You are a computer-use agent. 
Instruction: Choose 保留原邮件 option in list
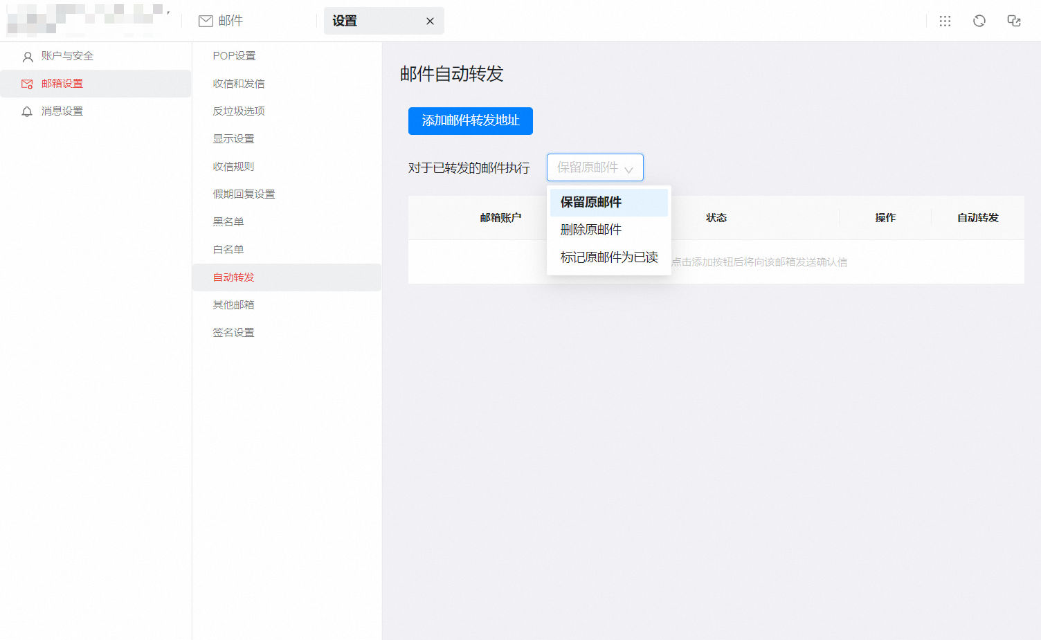tap(609, 202)
